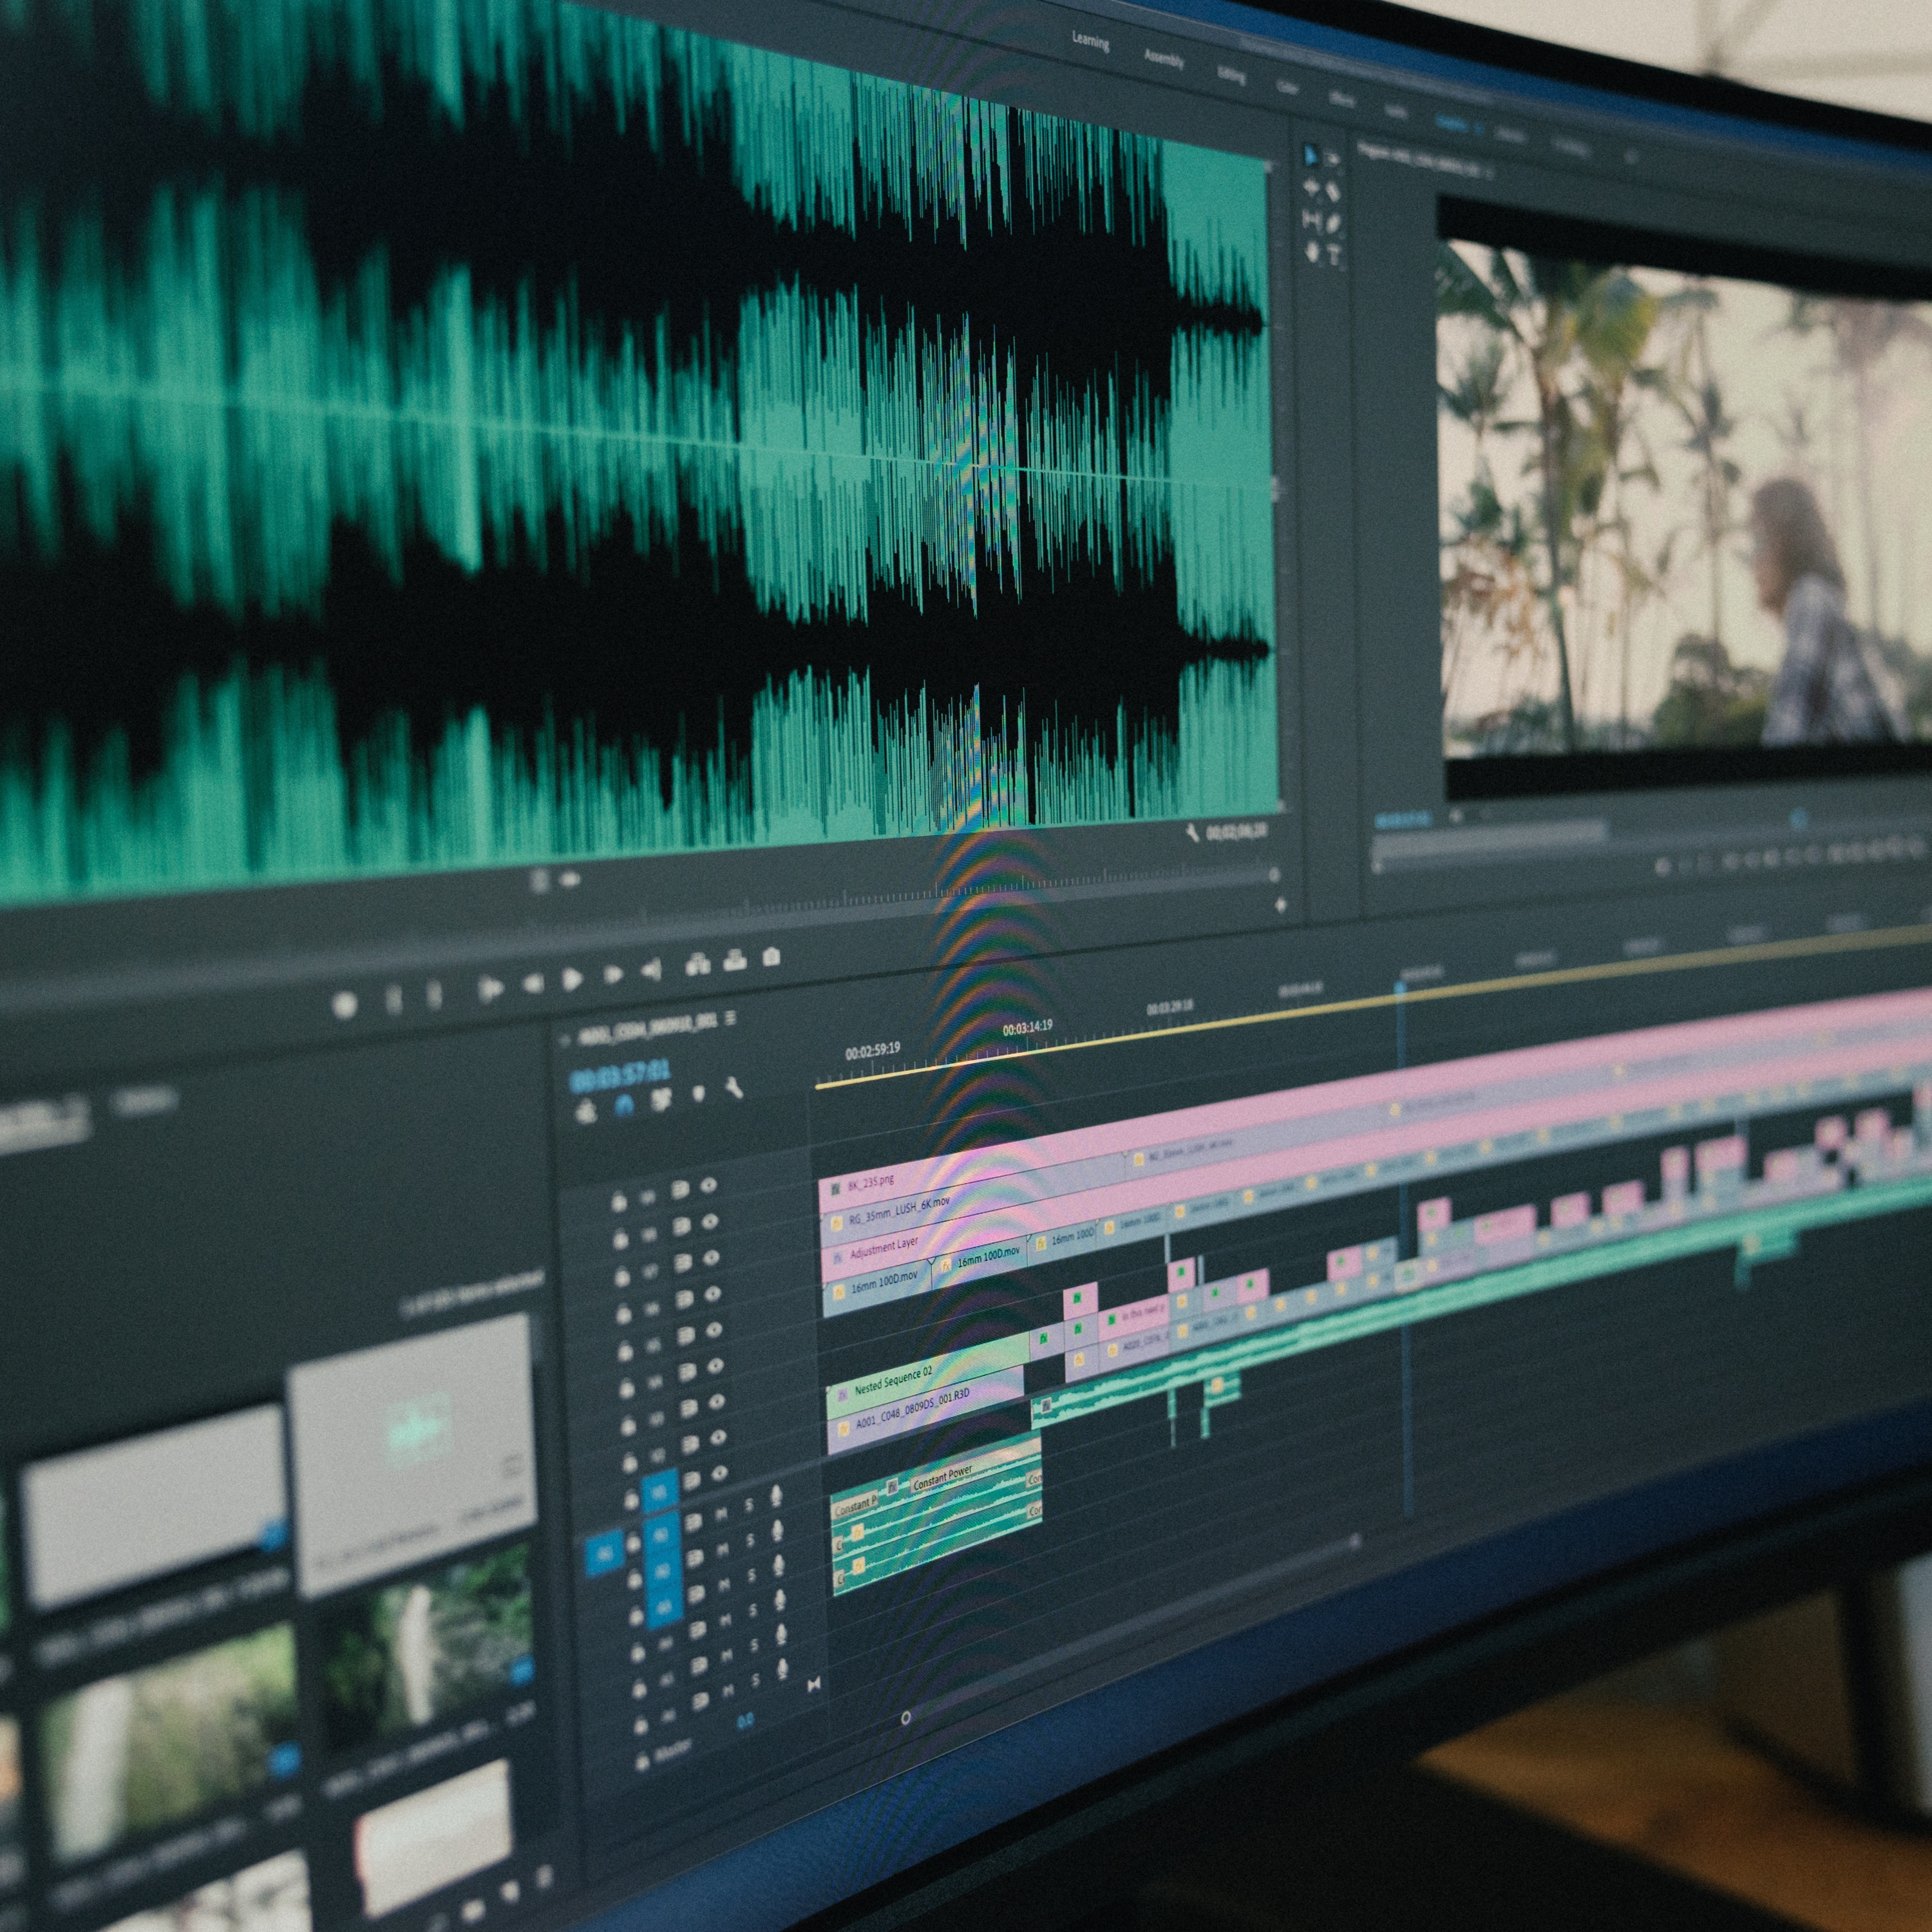Step forward one frame in Source monitor
The height and width of the screenshot is (1932, 1932).
613,975
